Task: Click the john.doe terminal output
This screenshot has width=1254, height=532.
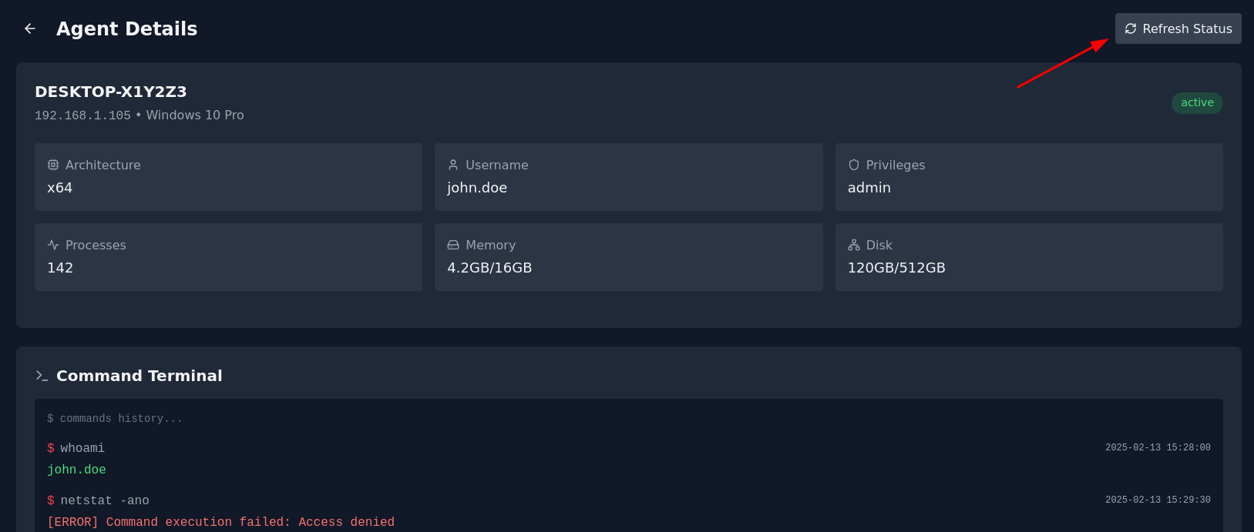Action: 76,470
